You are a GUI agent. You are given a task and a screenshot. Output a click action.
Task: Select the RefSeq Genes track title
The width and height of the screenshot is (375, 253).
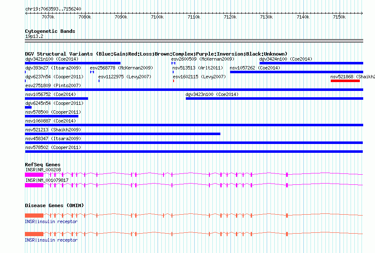43,165
